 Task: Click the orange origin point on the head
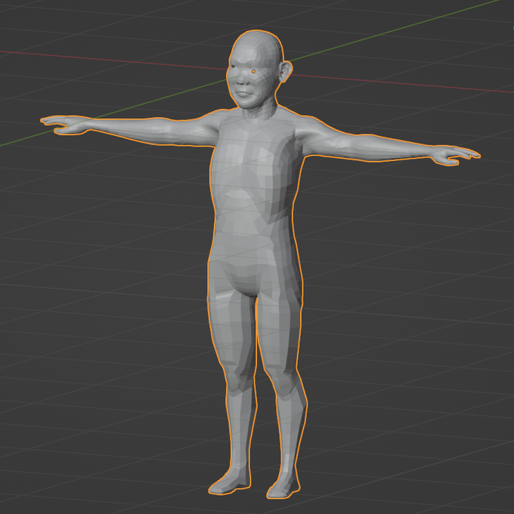click(x=253, y=72)
